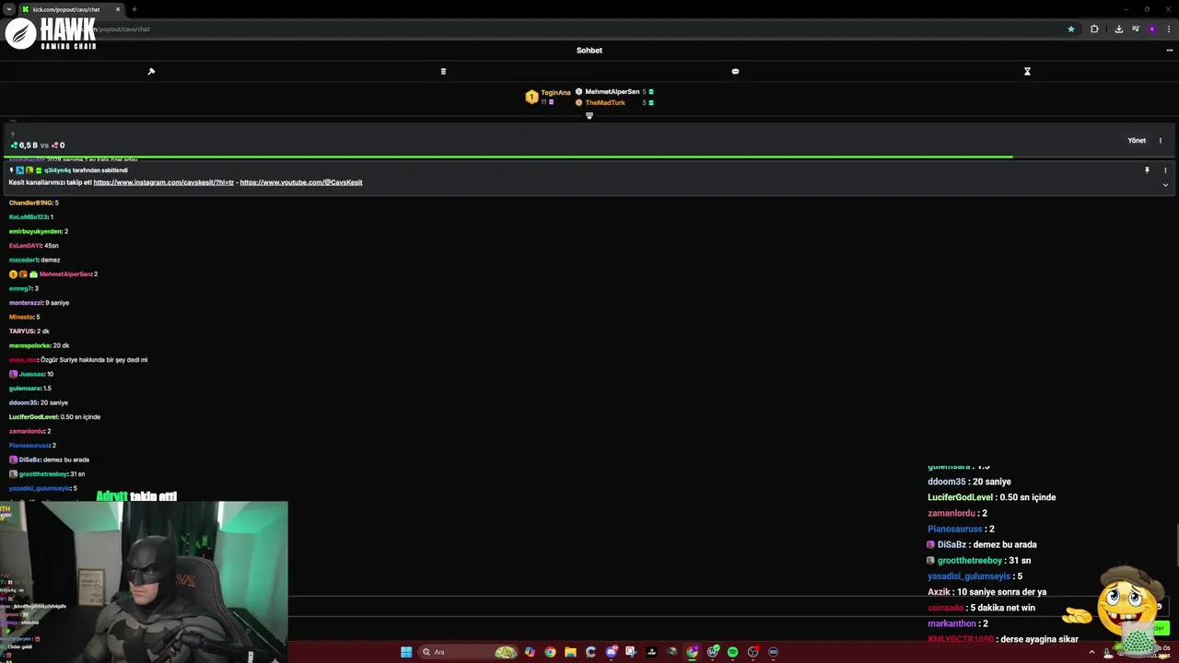The image size is (1179, 663).
Task: Click the markanthon message in overlay chat
Action: click(x=958, y=623)
